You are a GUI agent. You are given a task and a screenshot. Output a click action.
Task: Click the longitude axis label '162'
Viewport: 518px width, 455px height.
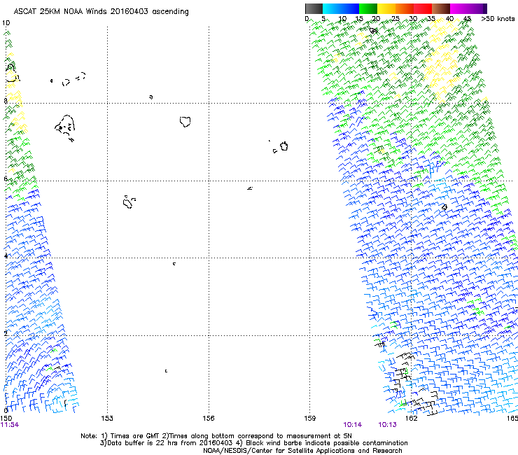(412, 419)
